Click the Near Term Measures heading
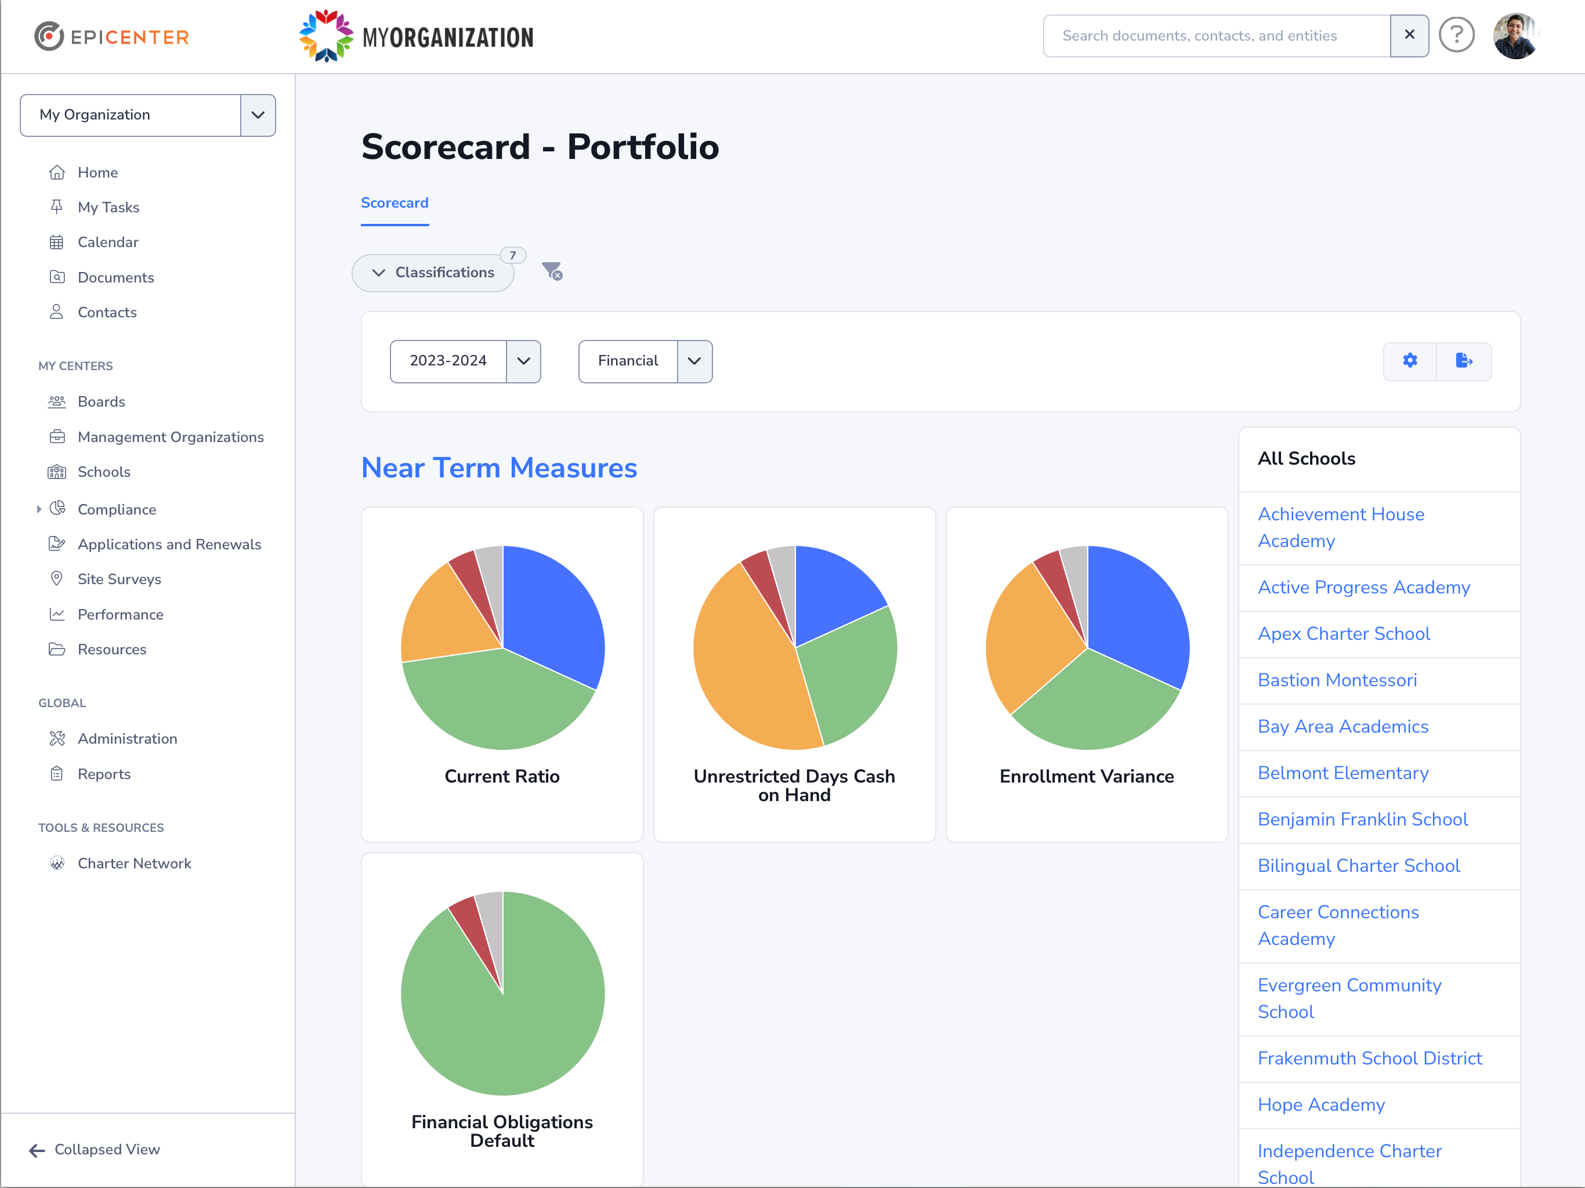This screenshot has height=1188, width=1585. 499,468
